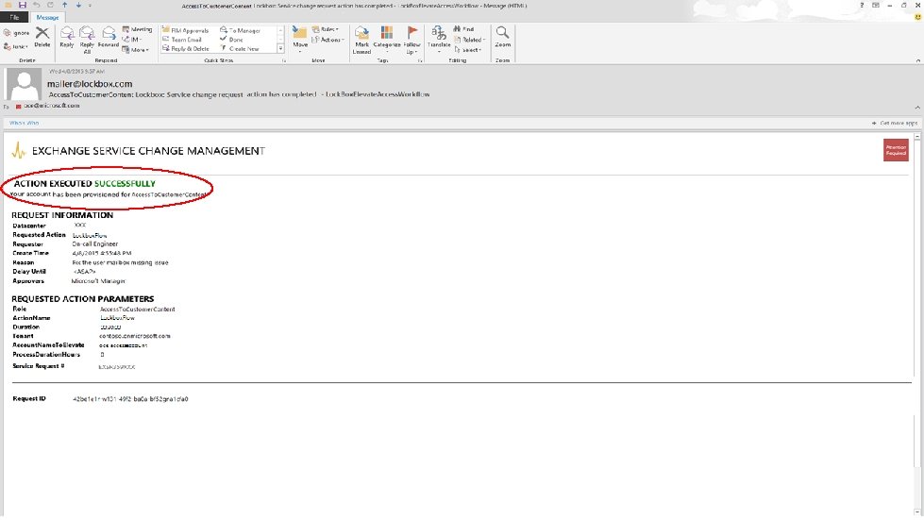Click the contoso.onmicrosoft.com tenant value
Image resolution: width=924 pixels, height=520 pixels.
pos(134,336)
